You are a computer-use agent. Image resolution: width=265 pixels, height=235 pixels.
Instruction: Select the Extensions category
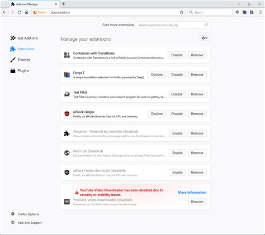coord(22,49)
